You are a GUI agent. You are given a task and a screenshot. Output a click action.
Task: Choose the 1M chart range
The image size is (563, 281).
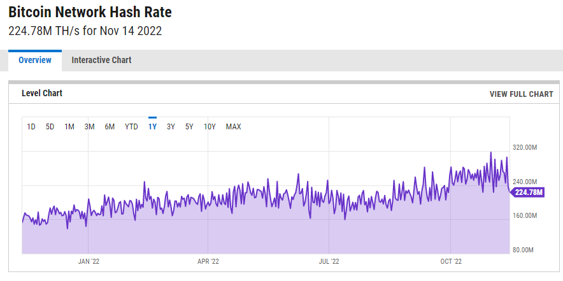click(69, 127)
